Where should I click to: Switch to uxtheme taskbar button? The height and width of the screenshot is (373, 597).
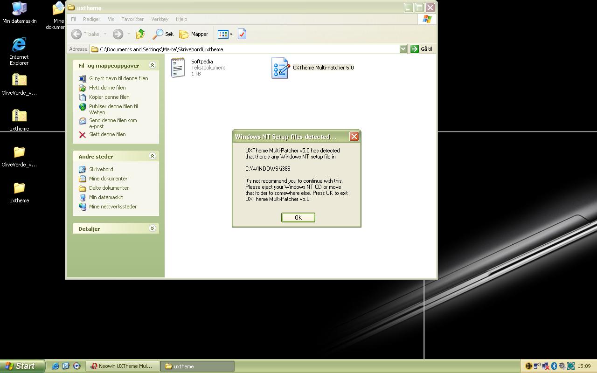[197, 366]
